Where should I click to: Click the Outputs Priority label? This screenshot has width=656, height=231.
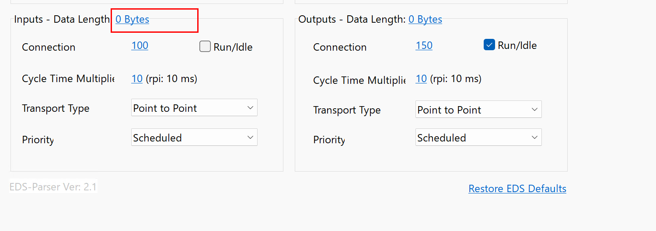click(x=329, y=140)
